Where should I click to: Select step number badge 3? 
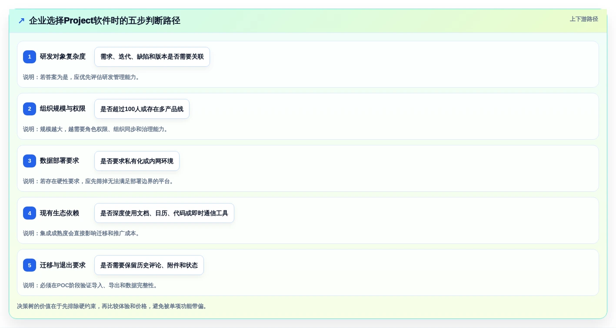click(30, 161)
